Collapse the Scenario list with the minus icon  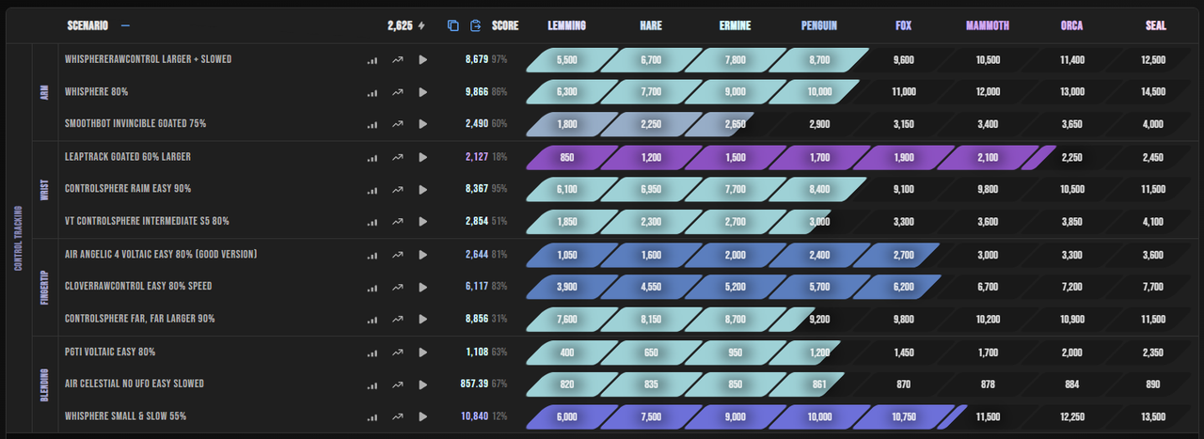coord(126,25)
